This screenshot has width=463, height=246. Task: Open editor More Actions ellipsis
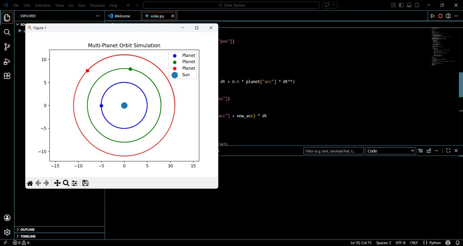[456, 16]
